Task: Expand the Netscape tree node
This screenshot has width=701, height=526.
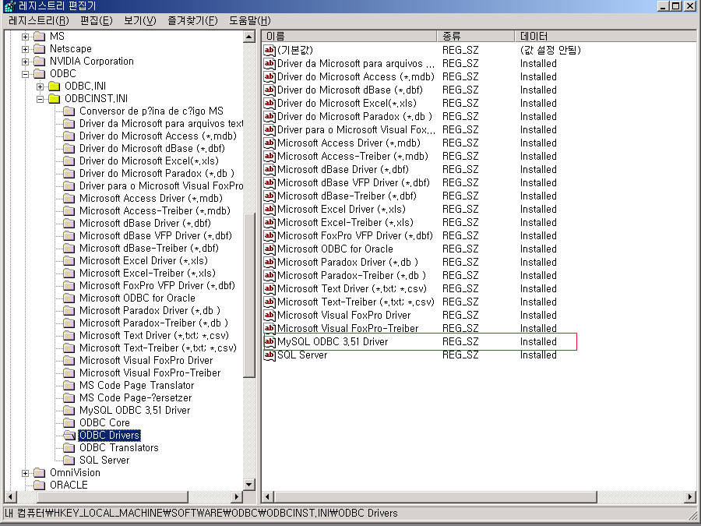Action: [x=26, y=49]
